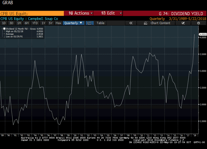Click the collapse double-chevron icon

coord(131,23)
